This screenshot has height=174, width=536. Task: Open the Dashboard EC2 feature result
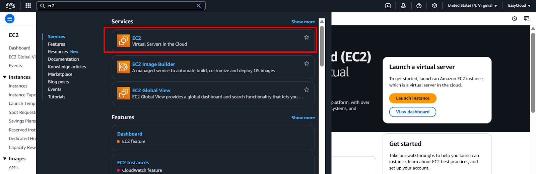213,138
